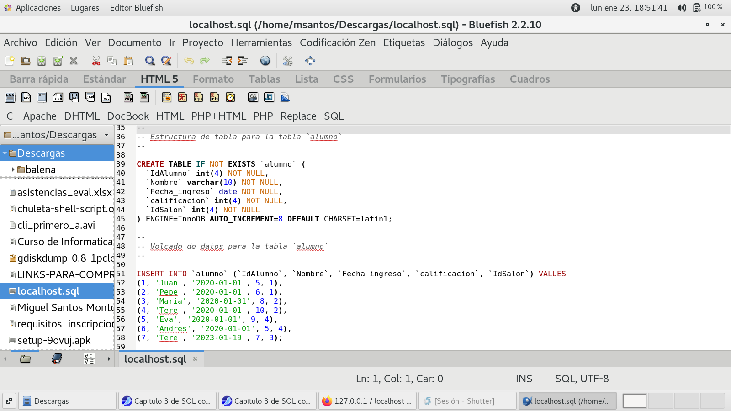Expand the balena folder
The width and height of the screenshot is (731, 411).
coord(13,169)
